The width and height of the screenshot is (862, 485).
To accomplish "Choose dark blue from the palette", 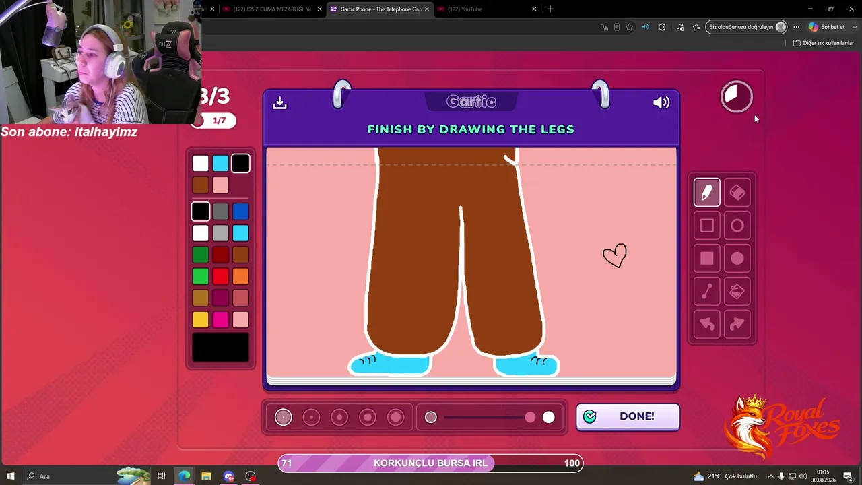I will coord(240,212).
